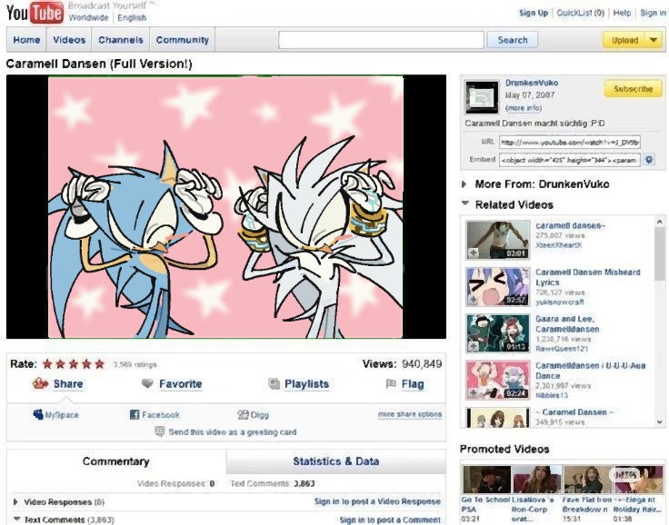Click DrunkenVuko's channel avatar
Viewport: 669px width, 525px height.
(x=482, y=97)
